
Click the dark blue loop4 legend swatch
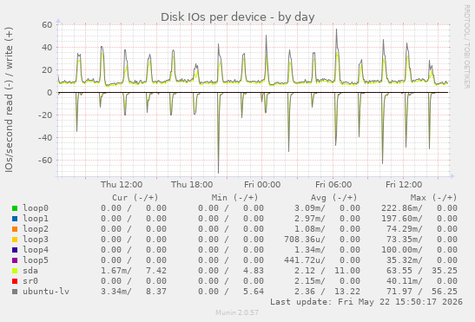coord(15,250)
